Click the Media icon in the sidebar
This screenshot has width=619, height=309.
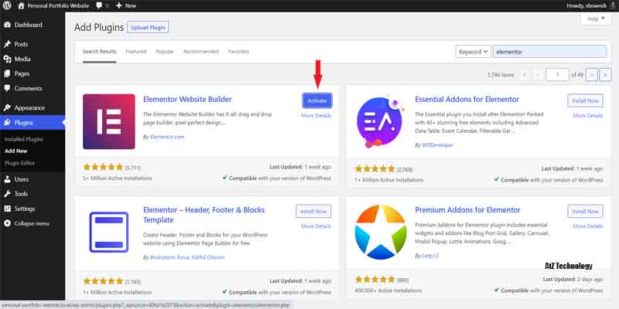(x=7, y=59)
